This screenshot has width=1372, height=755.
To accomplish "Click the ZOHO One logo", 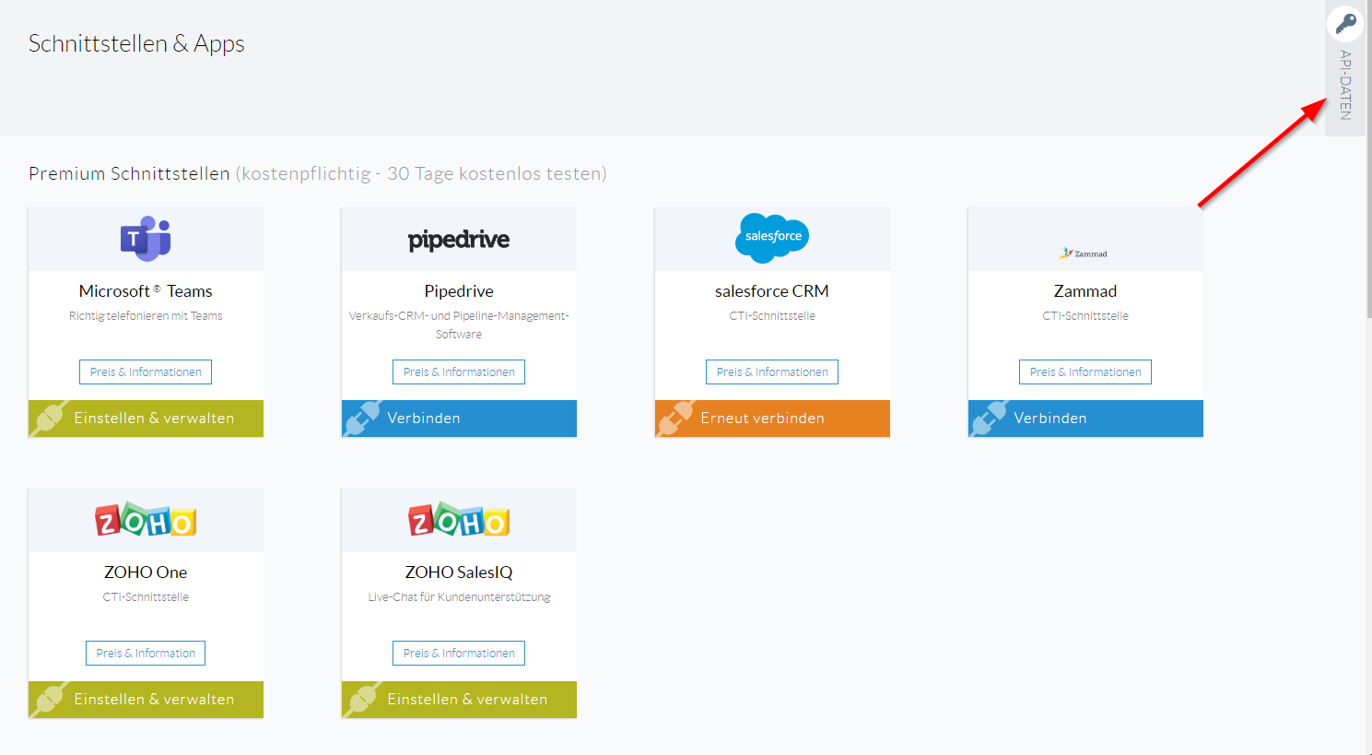I will pyautogui.click(x=146, y=521).
